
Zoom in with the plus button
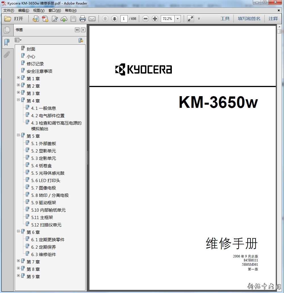click(155, 19)
